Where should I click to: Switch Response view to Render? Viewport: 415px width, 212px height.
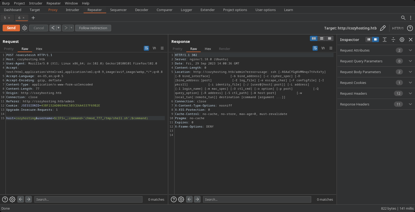pos(224,49)
